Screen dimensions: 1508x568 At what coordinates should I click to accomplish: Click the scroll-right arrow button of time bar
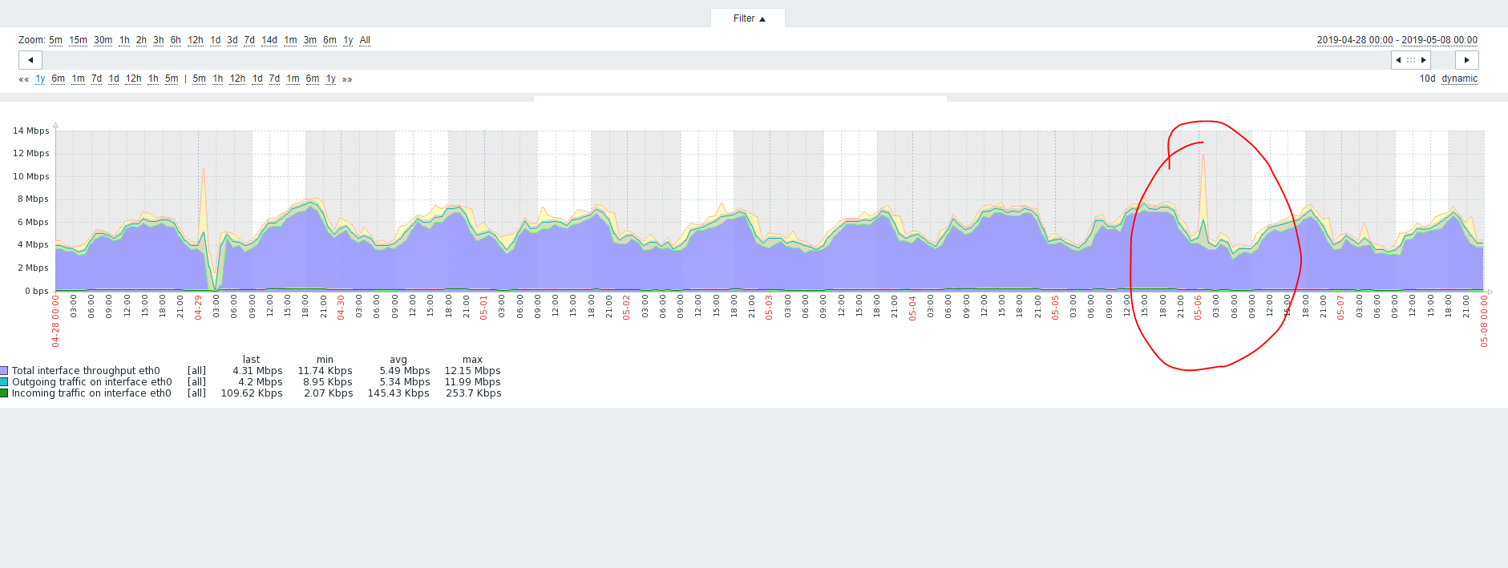click(x=1466, y=60)
